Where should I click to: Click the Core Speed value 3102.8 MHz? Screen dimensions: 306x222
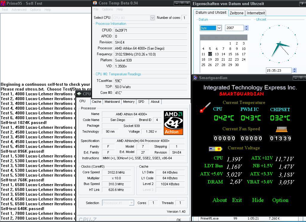pos(116,172)
